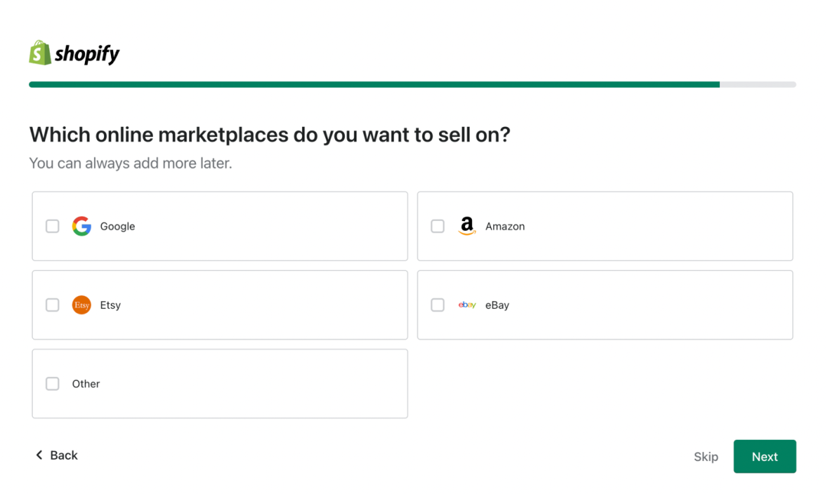Click the Google marketplace logo
The height and width of the screenshot is (494, 826).
[81, 226]
